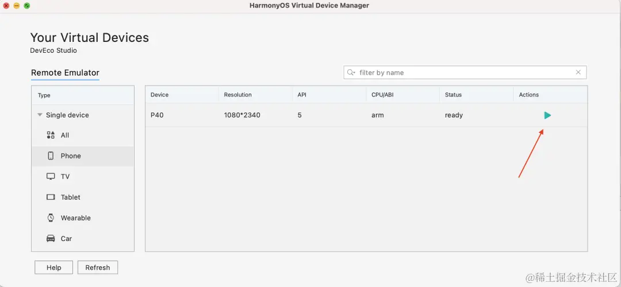Viewport: 621px width, 287px height.
Task: Click the API value 5 cell
Action: (329, 115)
